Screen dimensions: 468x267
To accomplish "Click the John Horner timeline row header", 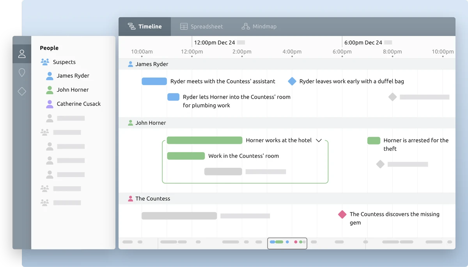I will [x=287, y=123].
